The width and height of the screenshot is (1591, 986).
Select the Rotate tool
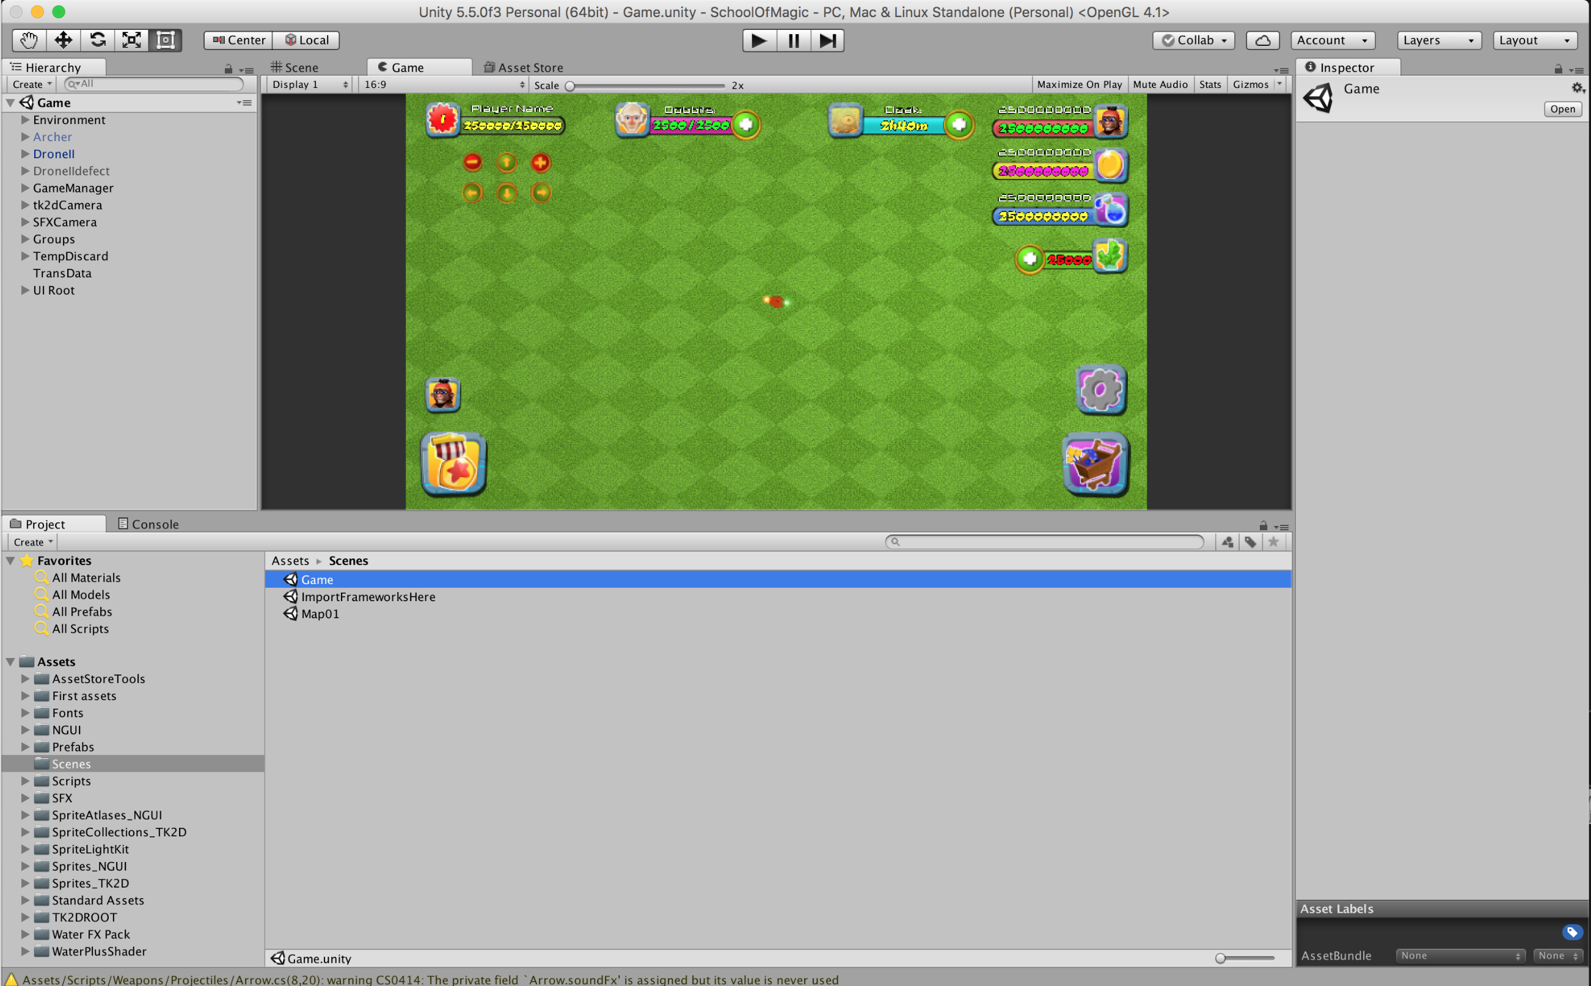click(x=98, y=40)
